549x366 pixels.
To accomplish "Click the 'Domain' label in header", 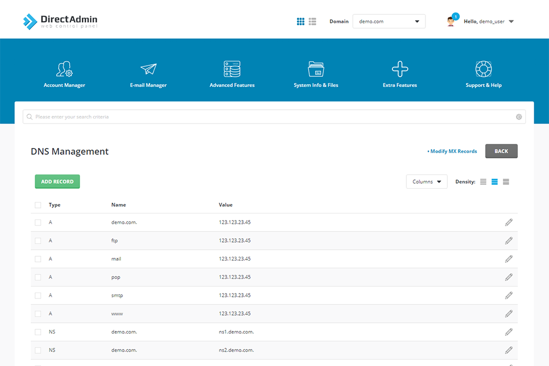I will (339, 21).
